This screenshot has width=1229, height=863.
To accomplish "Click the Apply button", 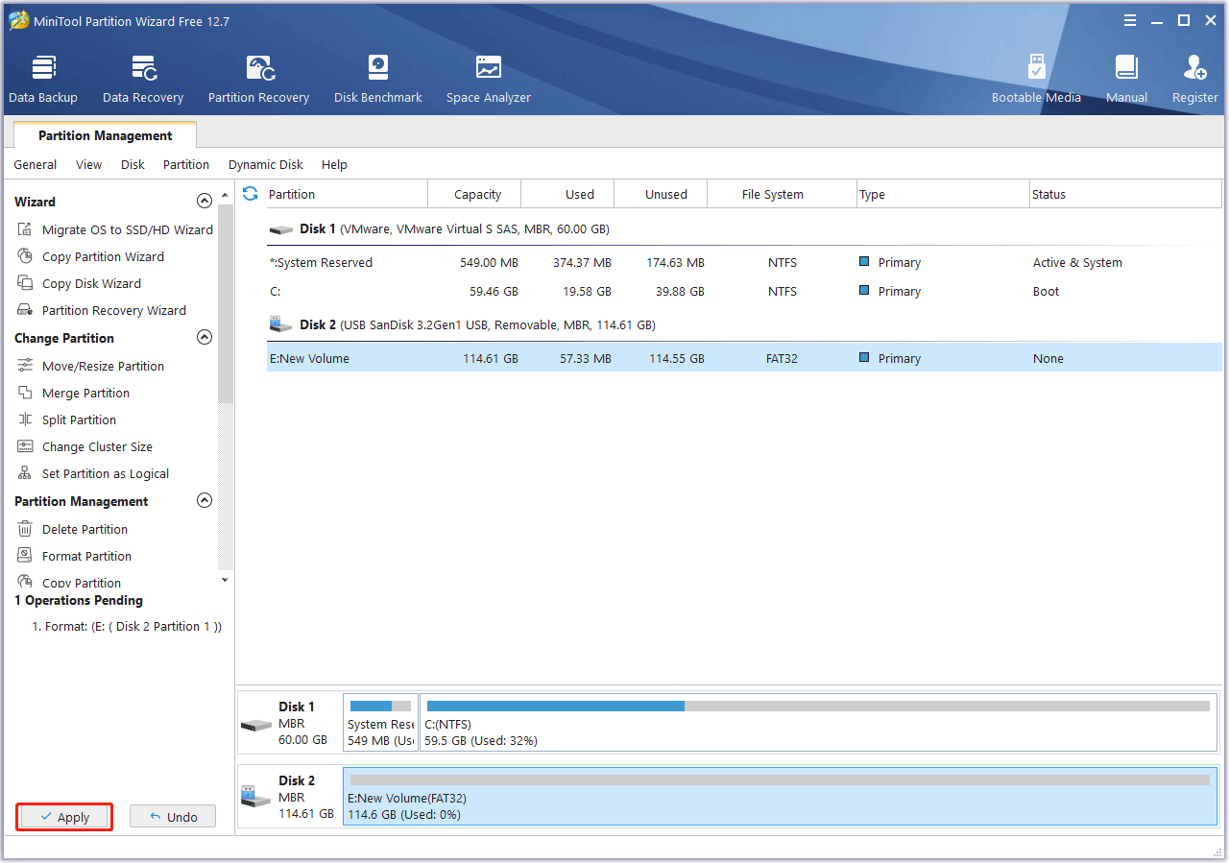I will (x=64, y=817).
